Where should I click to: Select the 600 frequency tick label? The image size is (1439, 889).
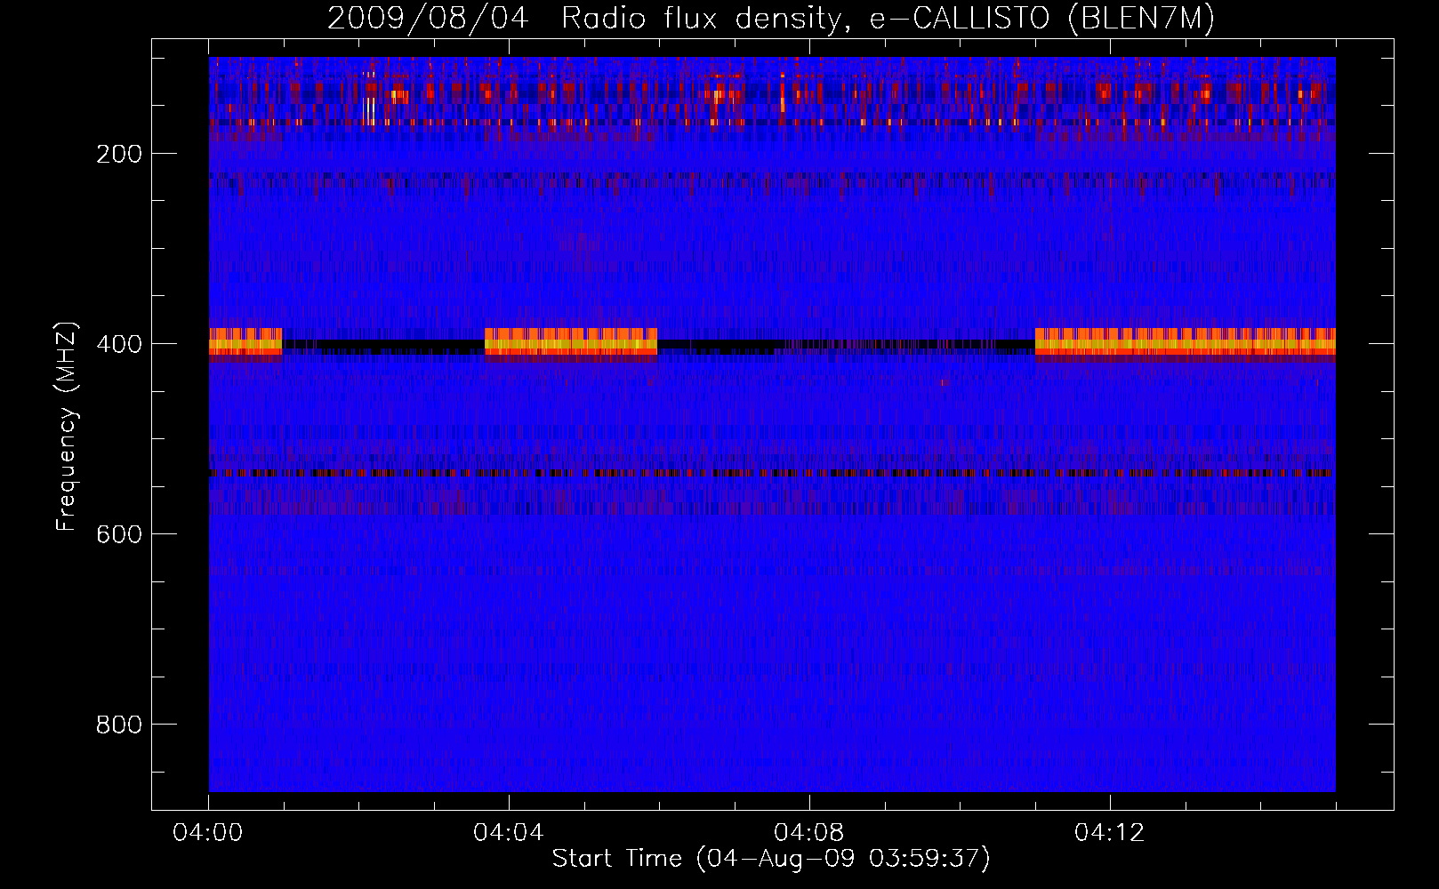[119, 534]
